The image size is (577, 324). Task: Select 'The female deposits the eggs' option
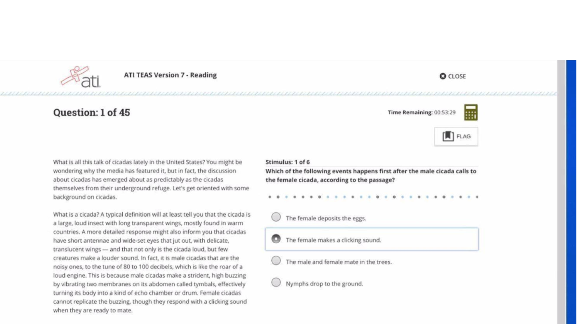coord(276,217)
